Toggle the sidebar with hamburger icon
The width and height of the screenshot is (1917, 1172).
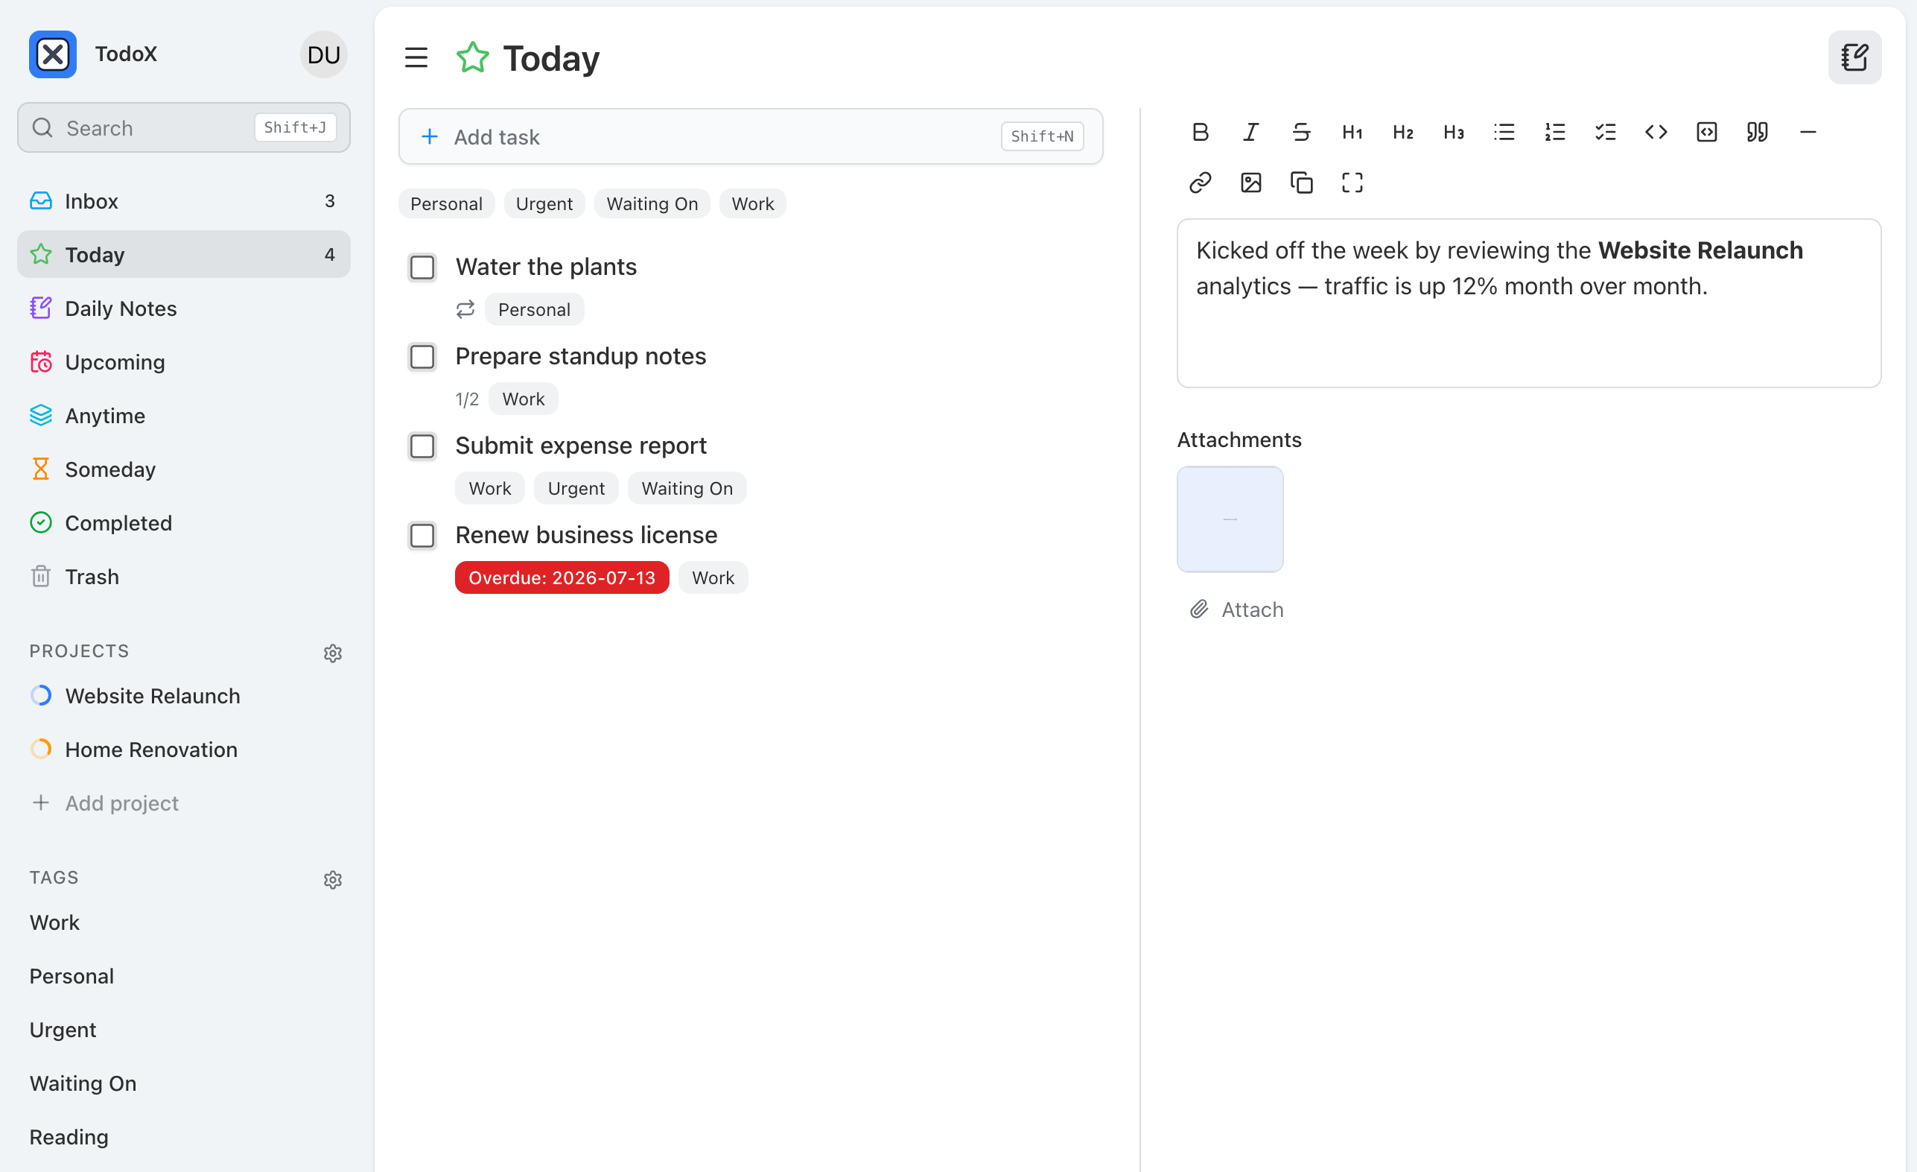tap(416, 57)
